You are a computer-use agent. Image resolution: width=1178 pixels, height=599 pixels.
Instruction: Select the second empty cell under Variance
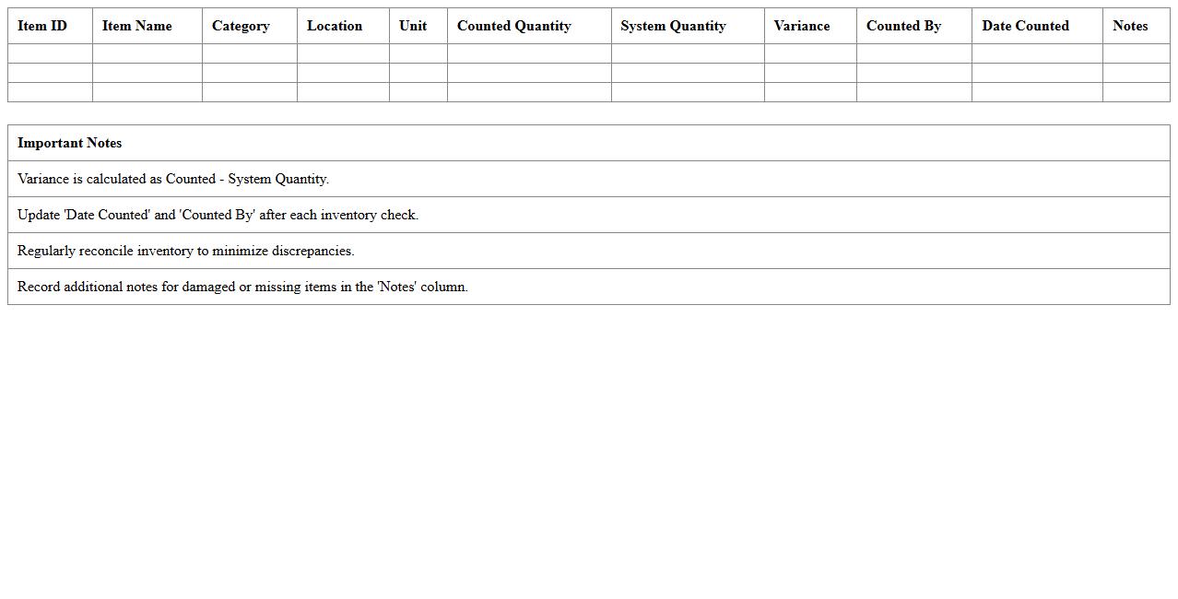point(810,73)
